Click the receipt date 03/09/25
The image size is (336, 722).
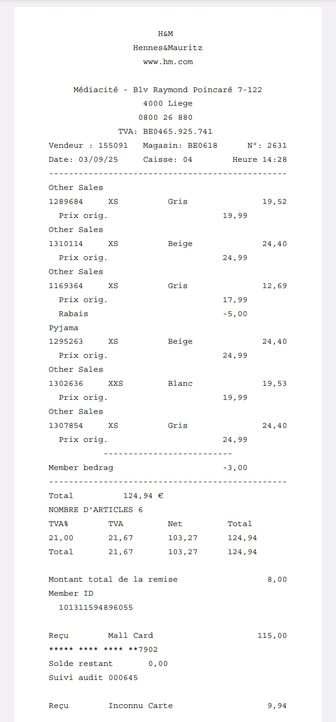tap(98, 159)
